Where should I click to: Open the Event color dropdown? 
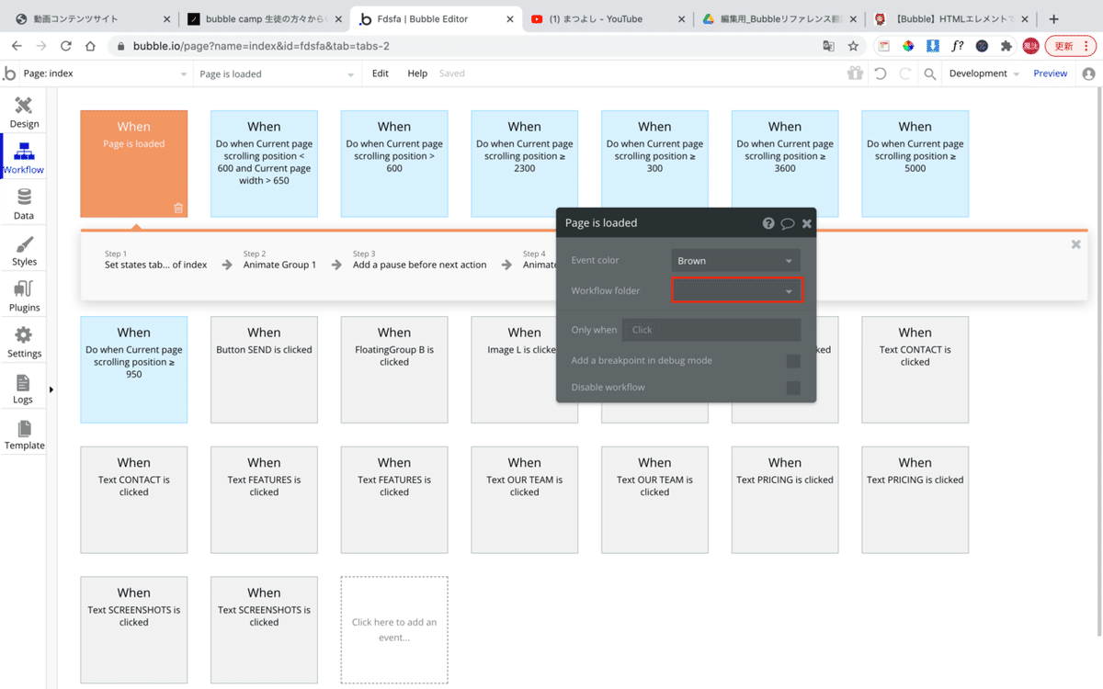point(735,260)
